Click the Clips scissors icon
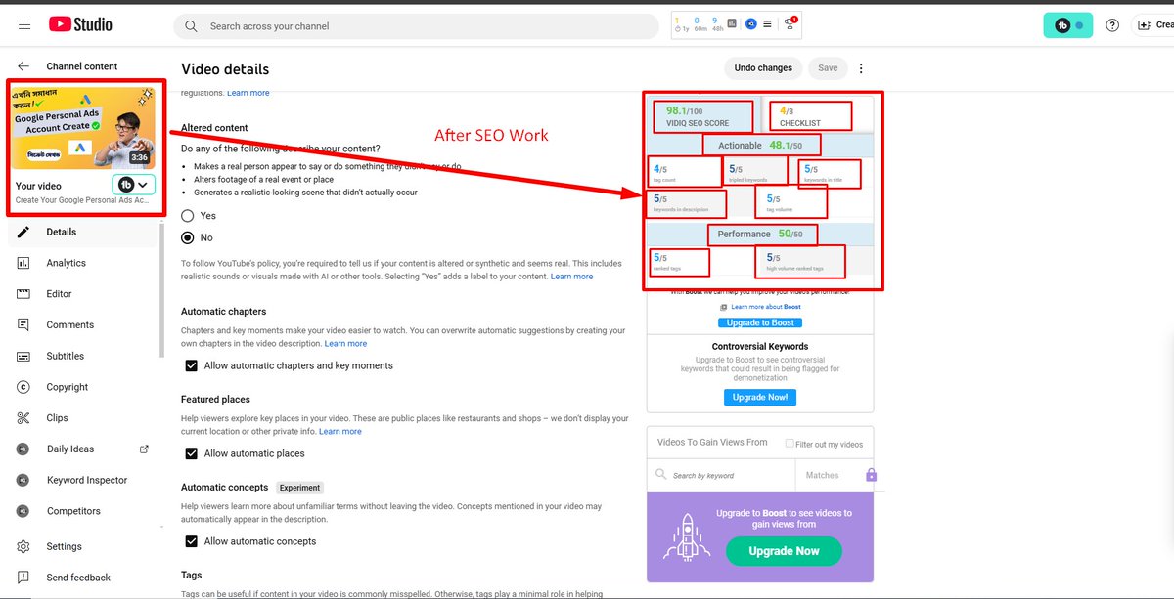Viewport: 1174px width, 599px height. point(23,418)
